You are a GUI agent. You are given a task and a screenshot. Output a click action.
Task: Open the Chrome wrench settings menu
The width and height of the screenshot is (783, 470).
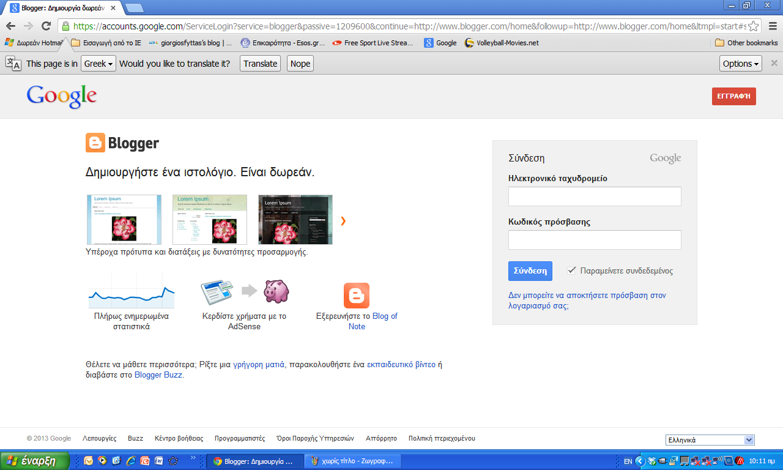[772, 26]
